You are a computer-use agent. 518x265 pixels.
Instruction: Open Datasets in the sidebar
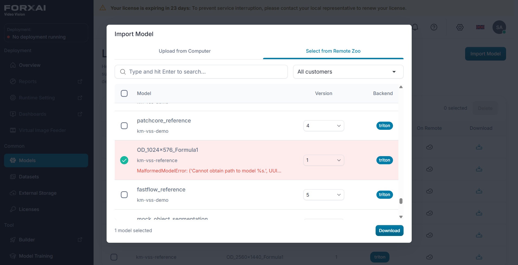tap(46, 177)
